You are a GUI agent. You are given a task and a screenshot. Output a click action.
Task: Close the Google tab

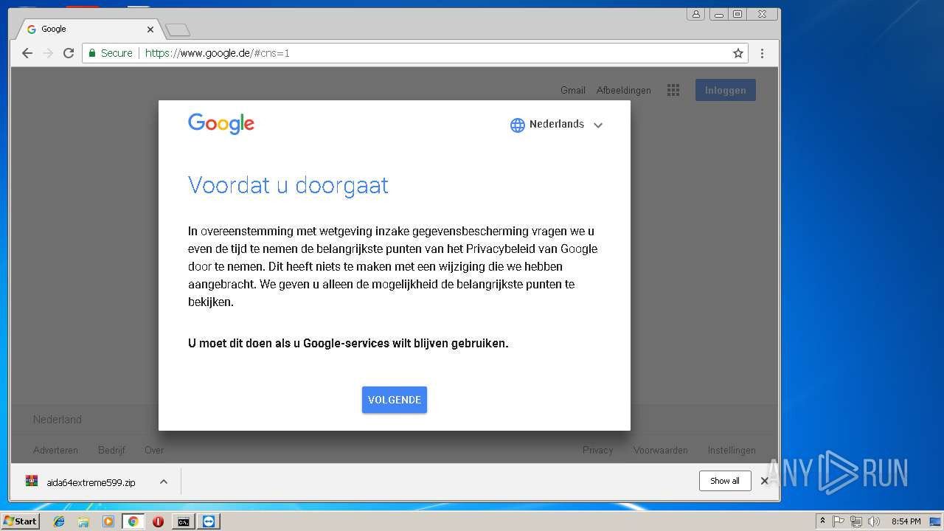pos(150,29)
